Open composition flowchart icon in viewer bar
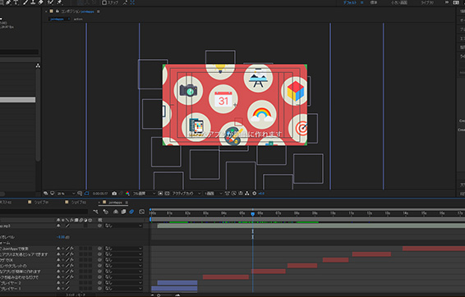This screenshot has width=465, height=297. tap(247, 194)
